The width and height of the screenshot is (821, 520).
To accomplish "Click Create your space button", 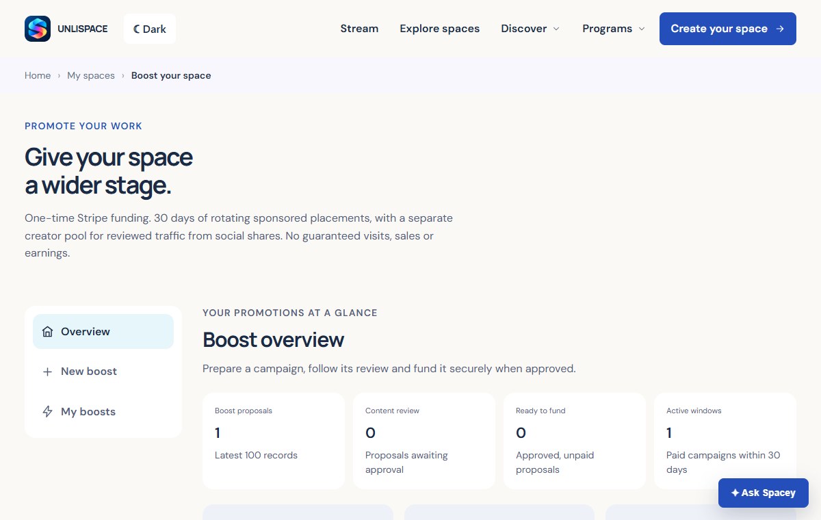I will 728,29.
